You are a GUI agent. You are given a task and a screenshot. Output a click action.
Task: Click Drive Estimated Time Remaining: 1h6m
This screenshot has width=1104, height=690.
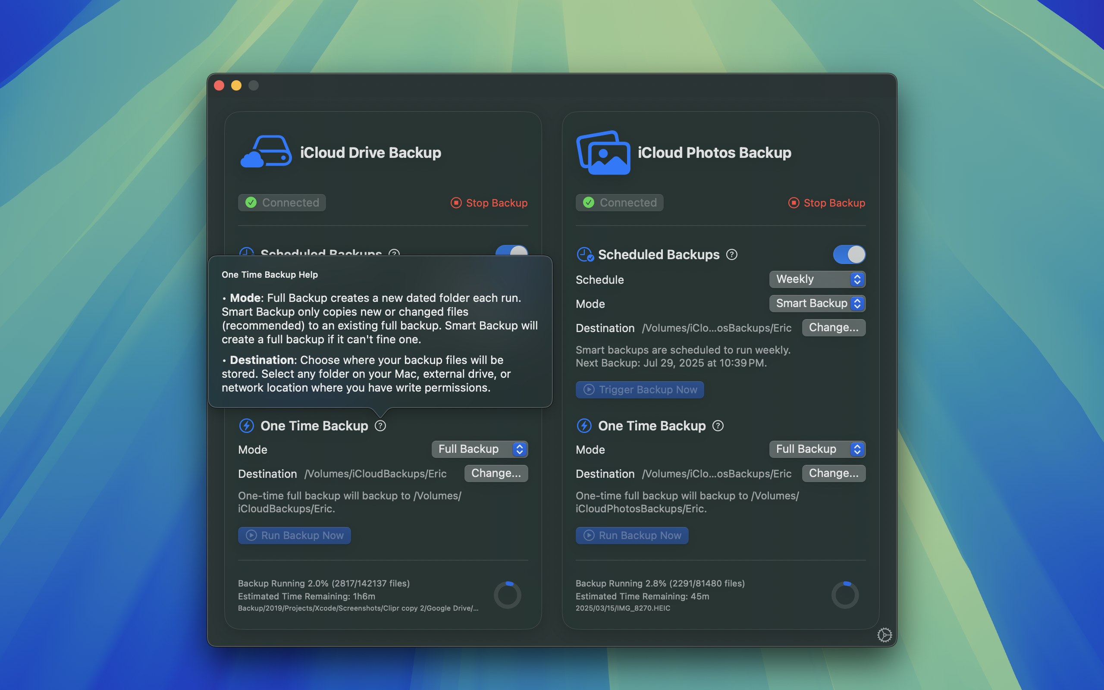point(307,596)
